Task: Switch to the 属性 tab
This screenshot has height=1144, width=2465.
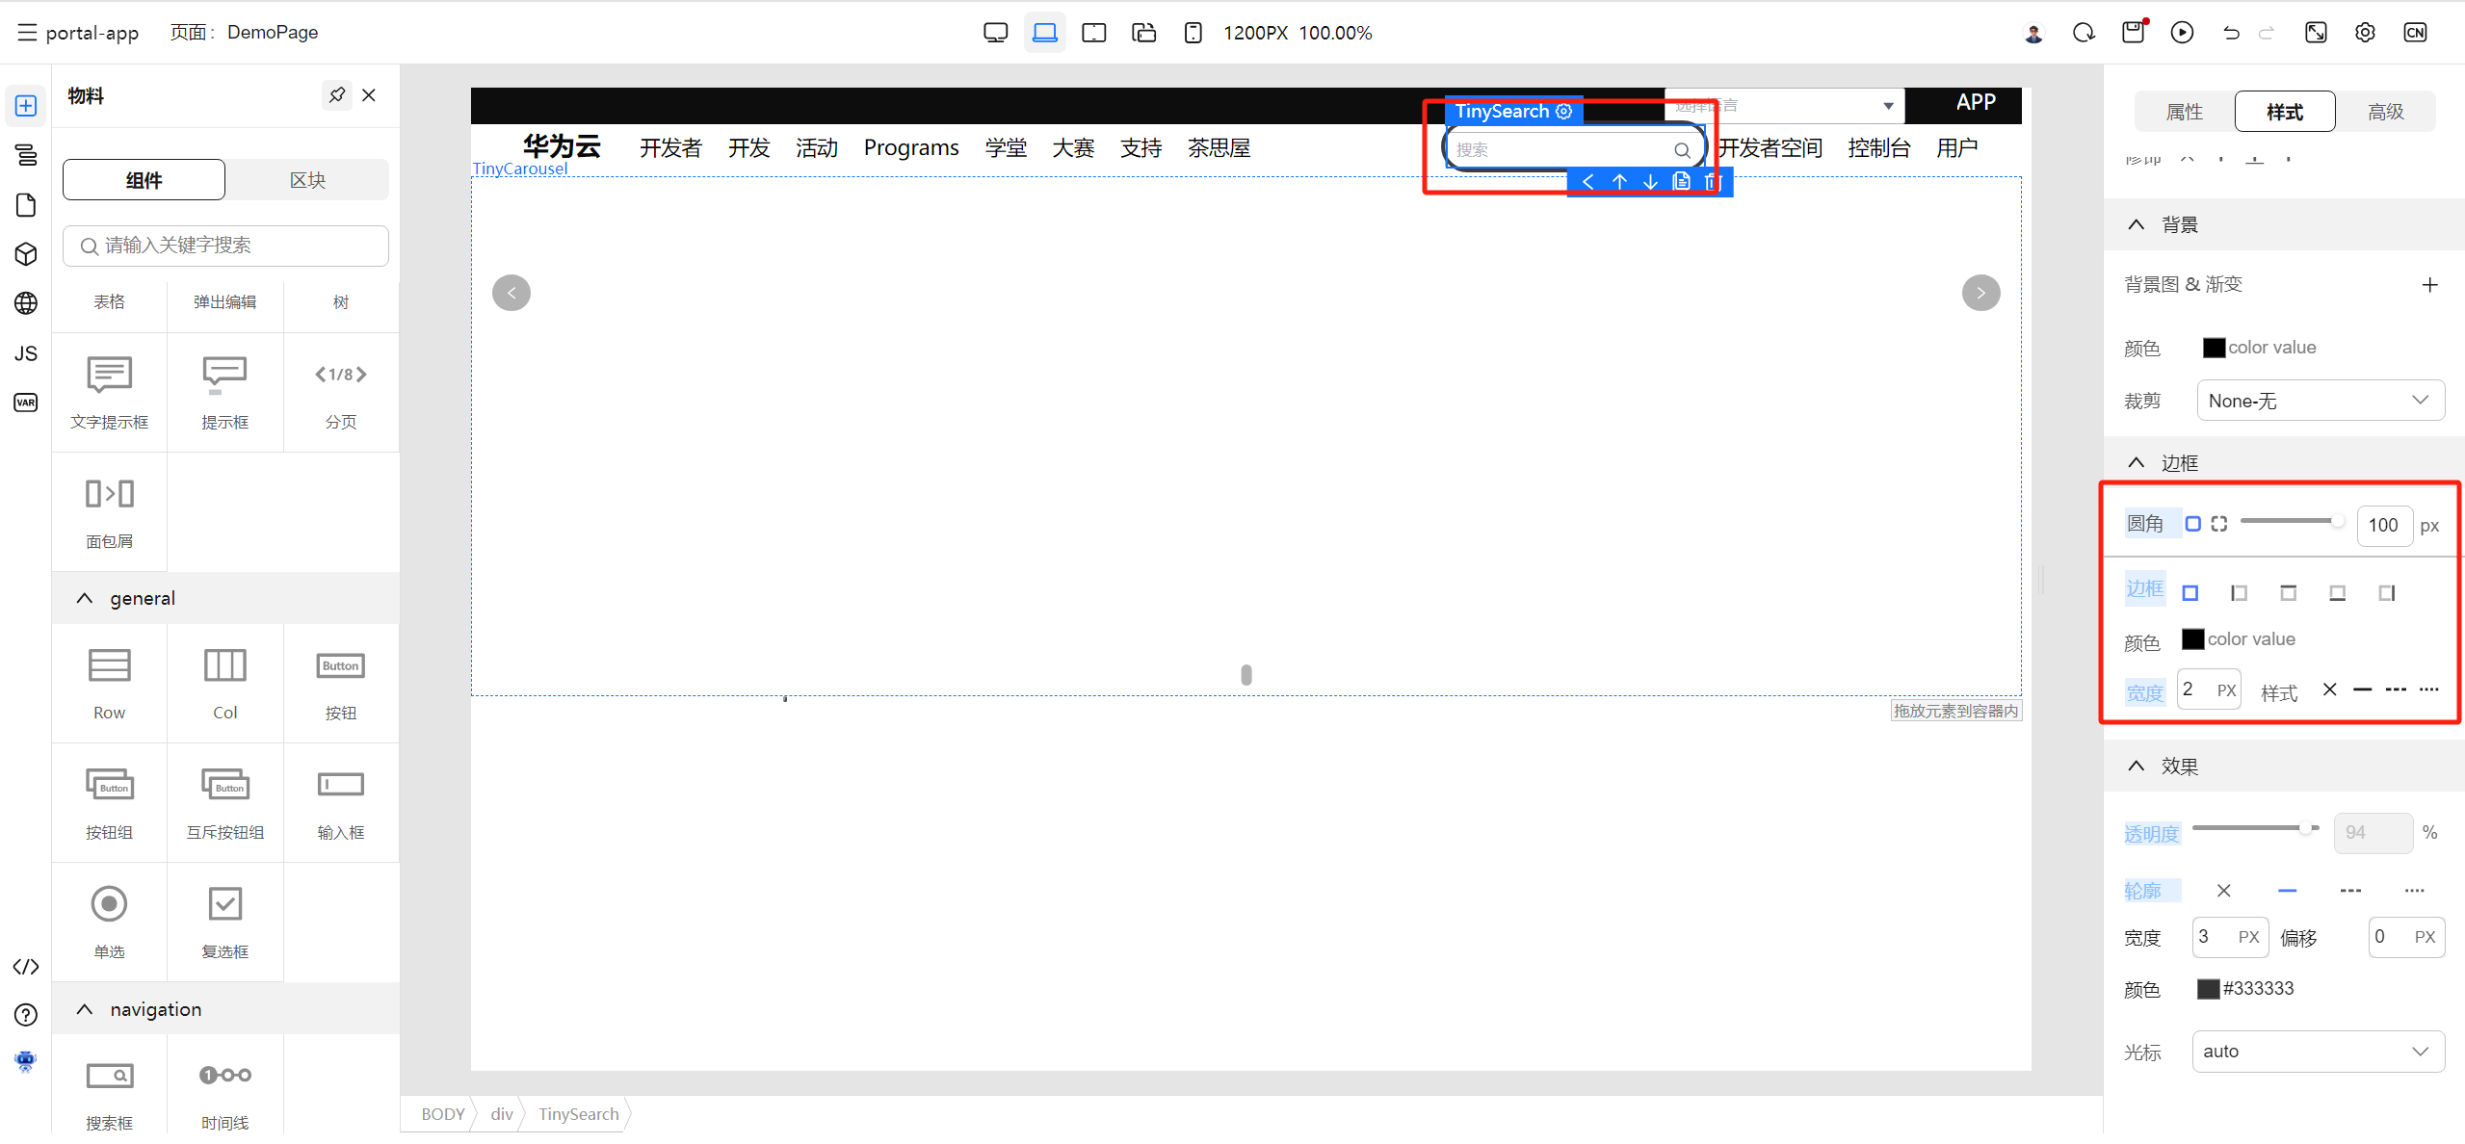Action: pos(2184,112)
